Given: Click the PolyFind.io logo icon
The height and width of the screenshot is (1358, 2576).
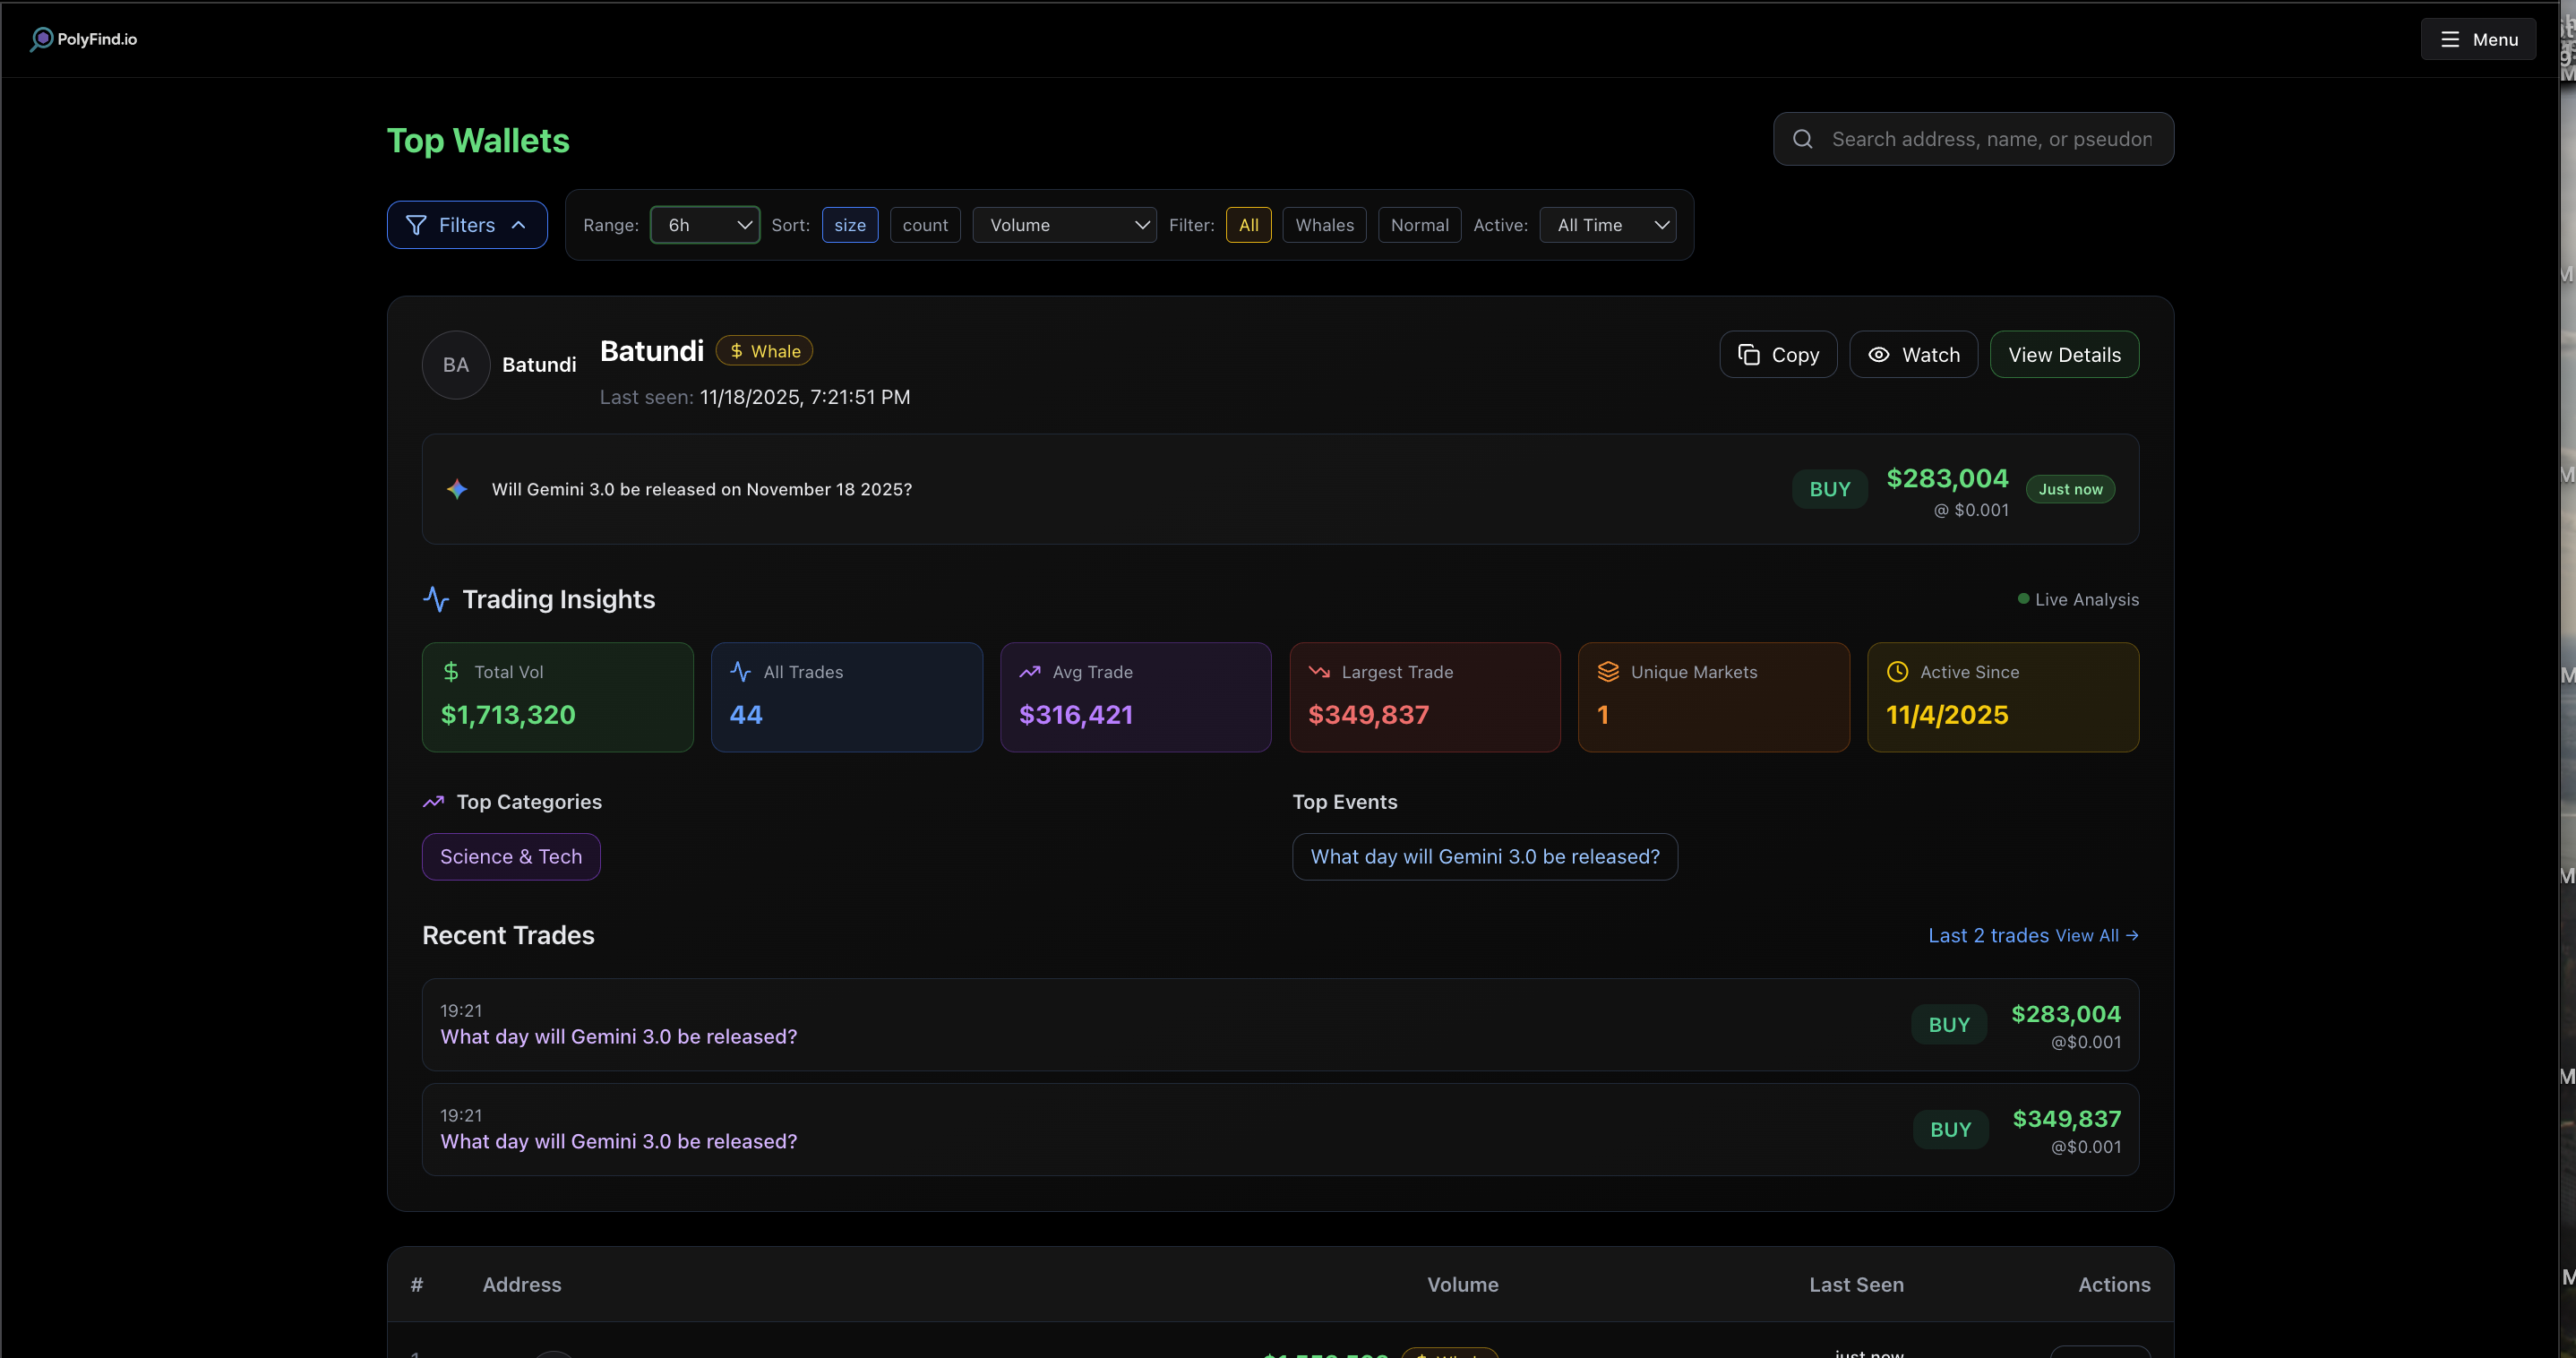Looking at the screenshot, I should (x=43, y=39).
